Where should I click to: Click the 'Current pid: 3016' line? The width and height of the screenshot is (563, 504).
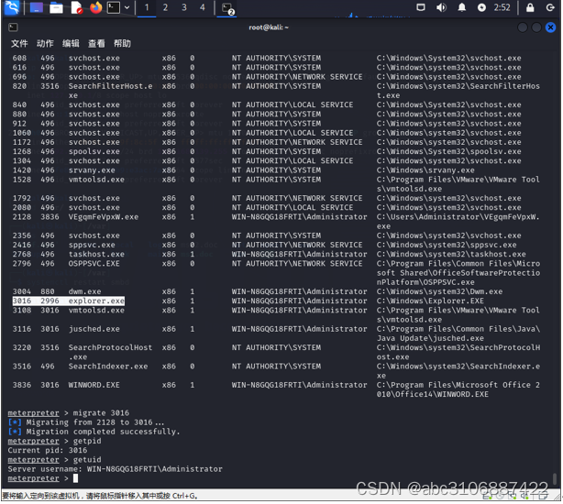[48, 450]
